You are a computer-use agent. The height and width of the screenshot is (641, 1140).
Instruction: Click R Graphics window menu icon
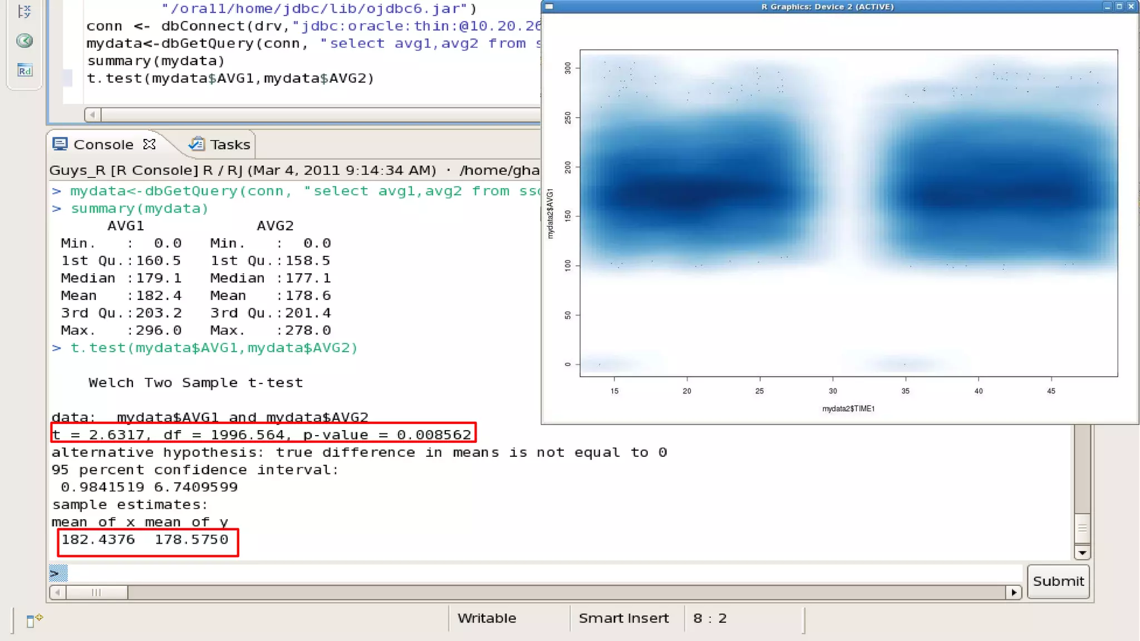click(549, 7)
